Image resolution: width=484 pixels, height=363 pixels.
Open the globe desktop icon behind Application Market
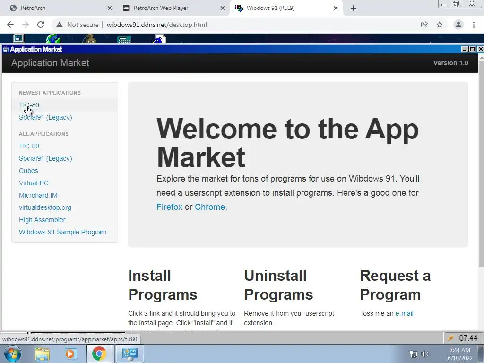coord(53,39)
